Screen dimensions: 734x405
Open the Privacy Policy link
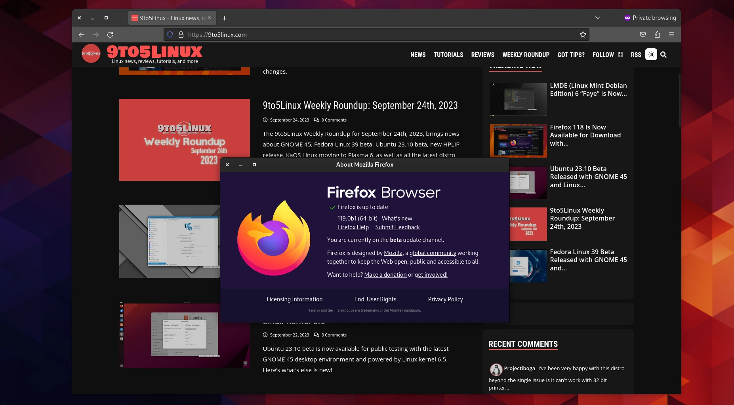[445, 299]
